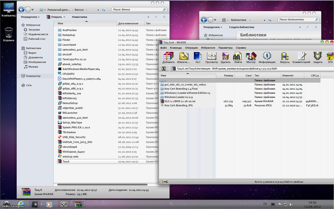The width and height of the screenshot is (334, 209).
Task: Open Компьютер desktop icon
Action: tap(9, 10)
